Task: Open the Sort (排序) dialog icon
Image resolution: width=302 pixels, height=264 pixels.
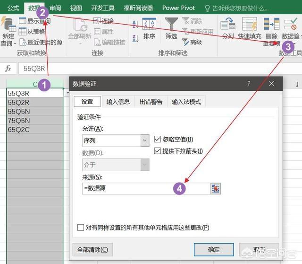Action: click(149, 24)
